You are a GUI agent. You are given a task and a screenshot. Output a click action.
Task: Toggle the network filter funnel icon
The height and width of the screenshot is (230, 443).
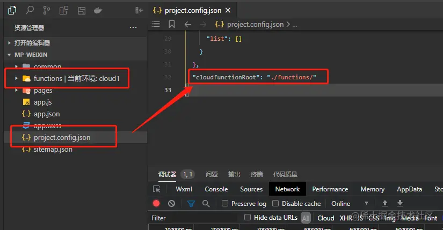(x=191, y=204)
